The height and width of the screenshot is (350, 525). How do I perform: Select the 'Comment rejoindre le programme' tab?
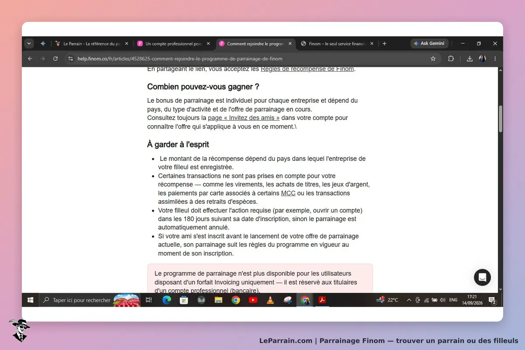coord(255,44)
